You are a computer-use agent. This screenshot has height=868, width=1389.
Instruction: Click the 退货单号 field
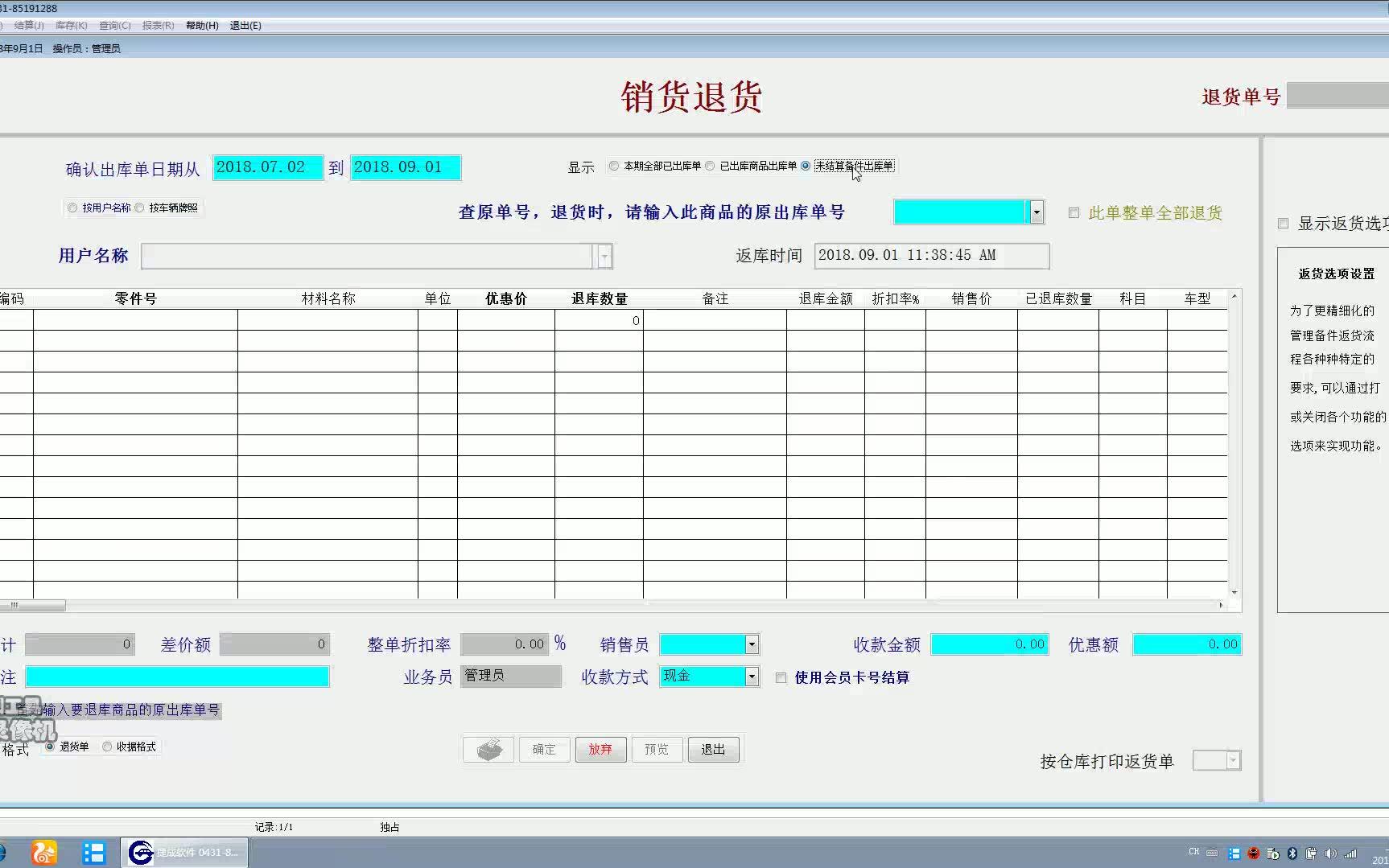point(1337,96)
